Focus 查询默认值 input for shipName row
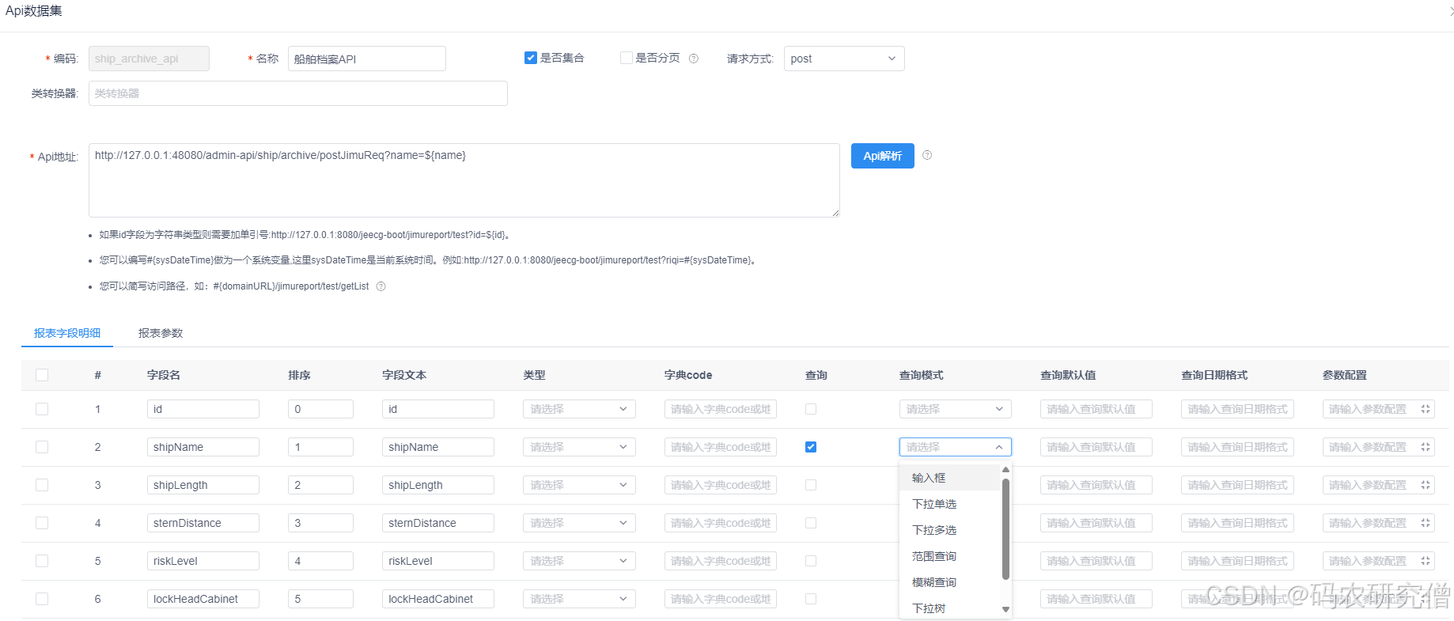The image size is (1454, 621). click(x=1096, y=447)
